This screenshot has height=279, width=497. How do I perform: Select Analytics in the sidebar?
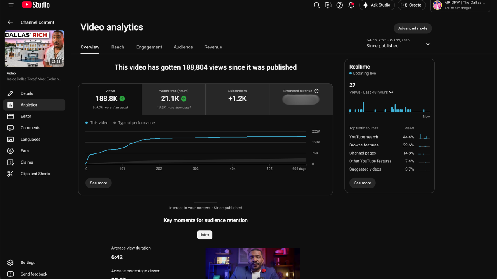(34, 105)
